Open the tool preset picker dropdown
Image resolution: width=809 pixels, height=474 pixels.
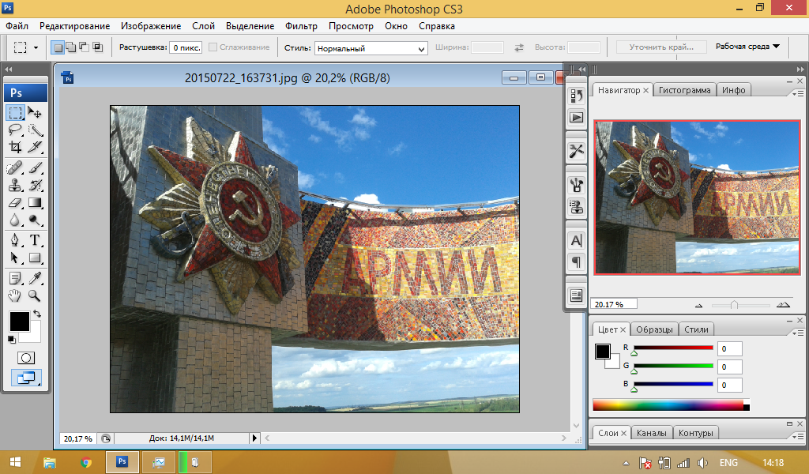[x=36, y=47]
